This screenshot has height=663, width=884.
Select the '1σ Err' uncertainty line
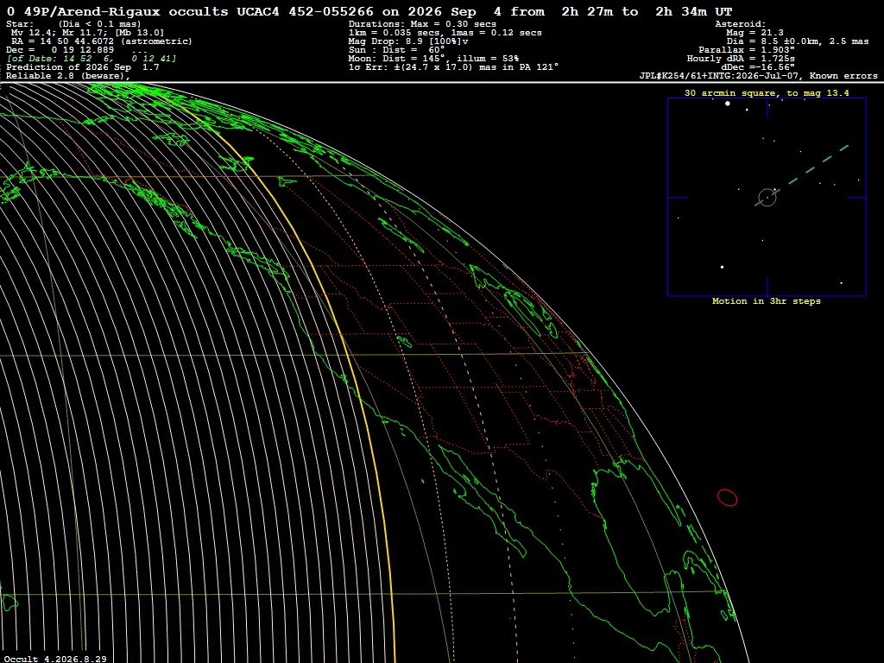(x=453, y=67)
